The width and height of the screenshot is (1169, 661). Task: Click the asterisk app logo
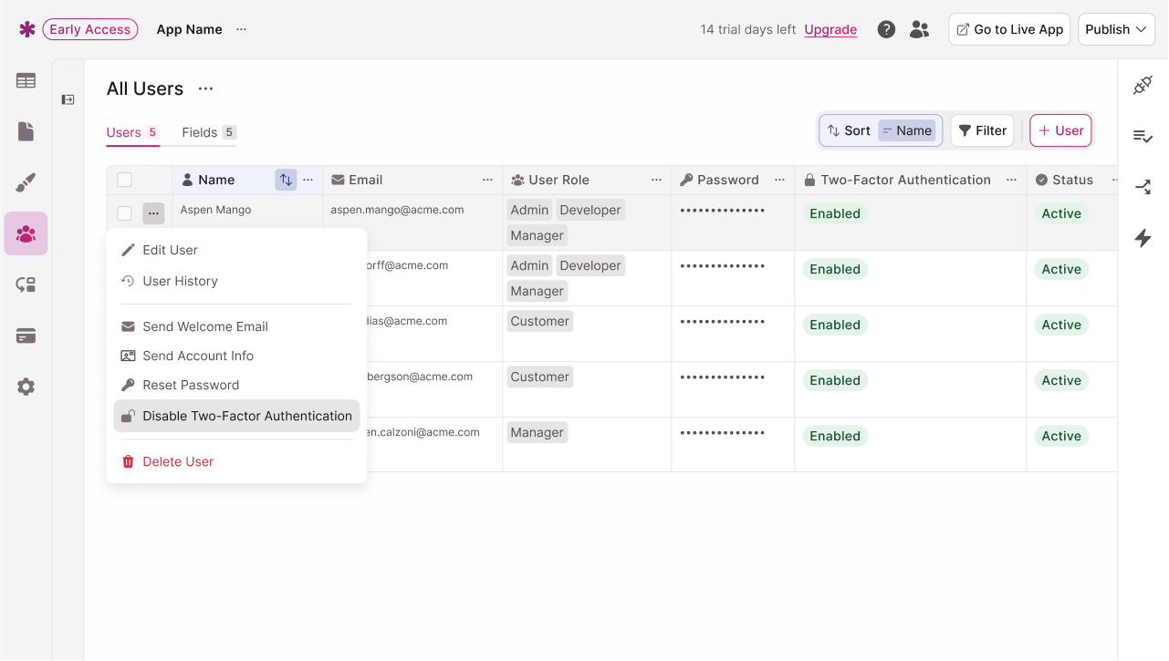click(26, 29)
